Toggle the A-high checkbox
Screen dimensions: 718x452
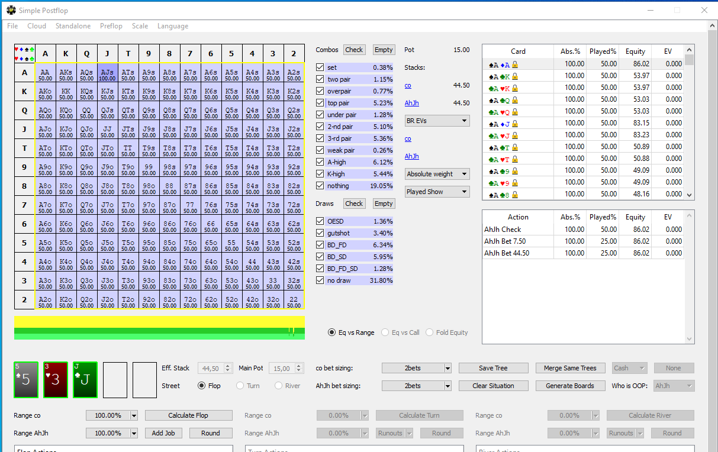point(320,162)
